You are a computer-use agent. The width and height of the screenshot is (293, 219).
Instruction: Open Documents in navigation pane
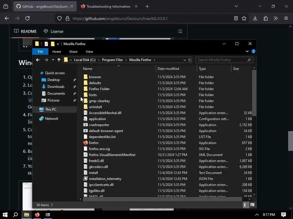pos(56,94)
